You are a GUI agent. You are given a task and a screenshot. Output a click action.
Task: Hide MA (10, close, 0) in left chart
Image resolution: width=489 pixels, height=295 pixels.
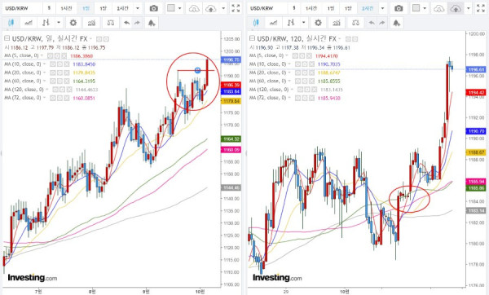53,64
